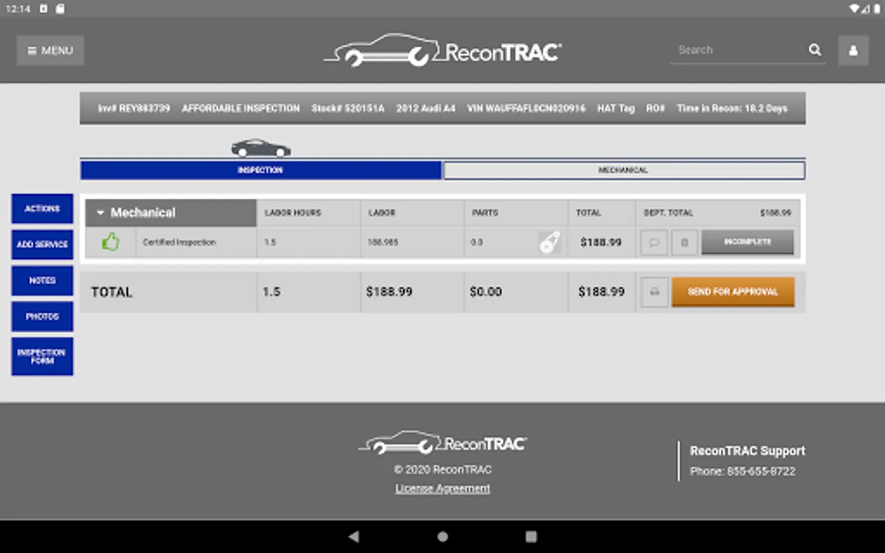Open the INSPECTION FORM button
This screenshot has height=553, width=885.
tap(42, 356)
